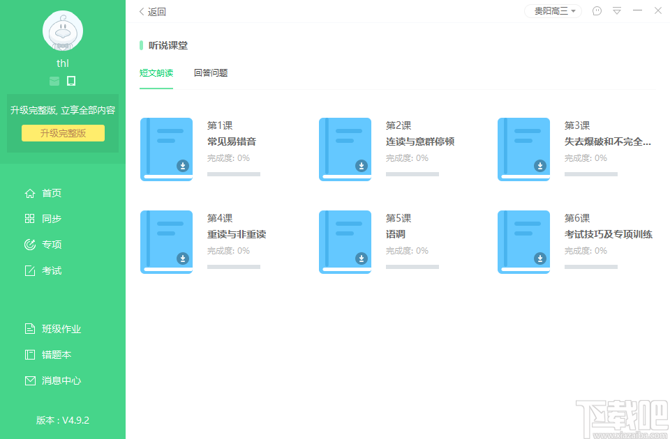Download lesson 第6课 考试技巧及专项训练

(x=540, y=259)
